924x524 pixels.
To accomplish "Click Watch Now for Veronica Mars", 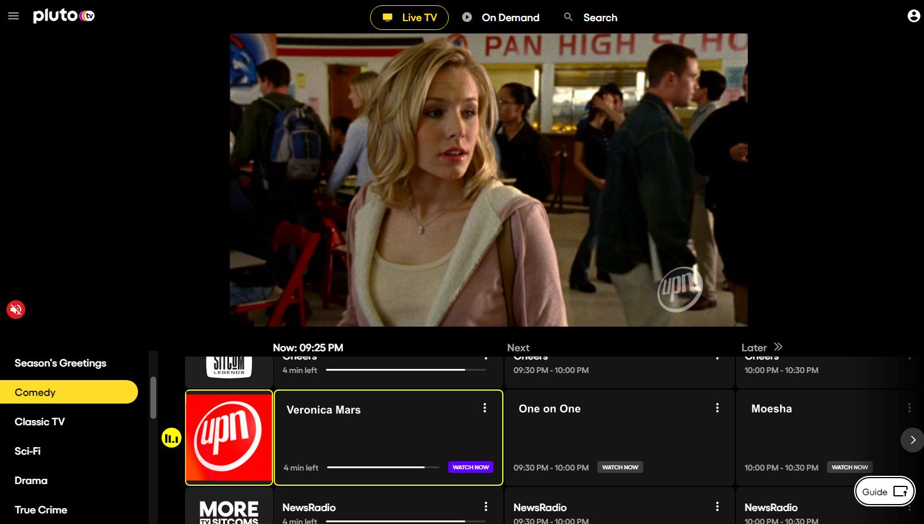I will (471, 467).
